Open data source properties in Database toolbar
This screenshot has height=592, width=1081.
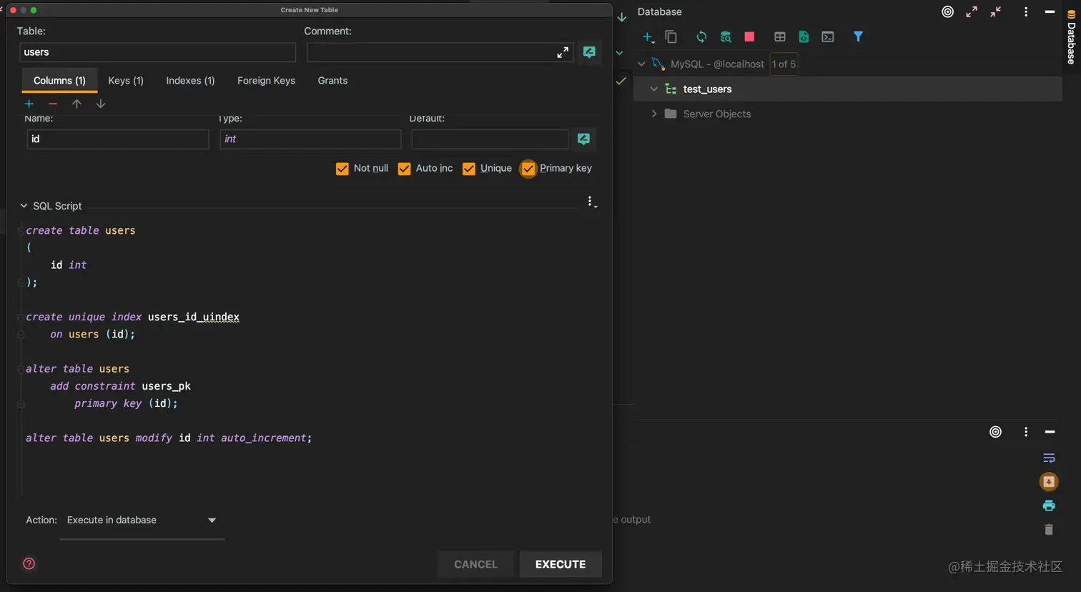point(726,36)
